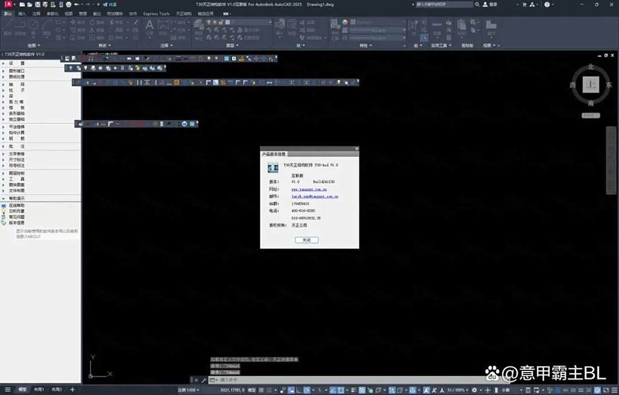
Task: Expand the 绘图 panel dropdown
Action: [34, 45]
